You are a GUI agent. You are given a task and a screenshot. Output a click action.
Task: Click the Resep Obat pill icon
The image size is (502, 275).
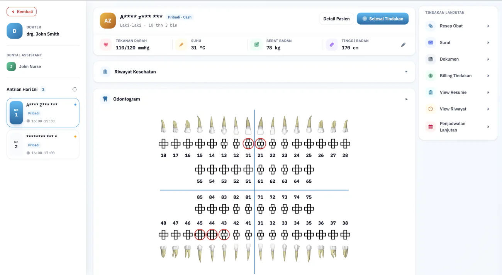tap(431, 26)
